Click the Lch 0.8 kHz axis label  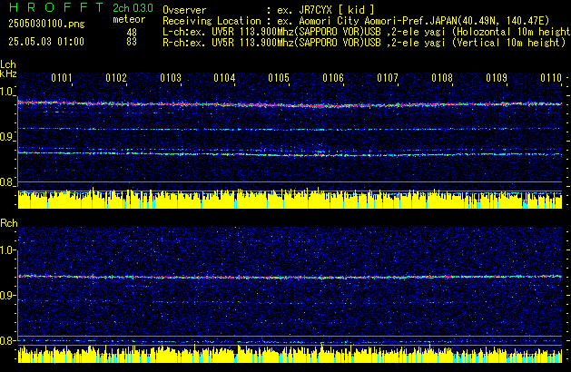[7, 182]
